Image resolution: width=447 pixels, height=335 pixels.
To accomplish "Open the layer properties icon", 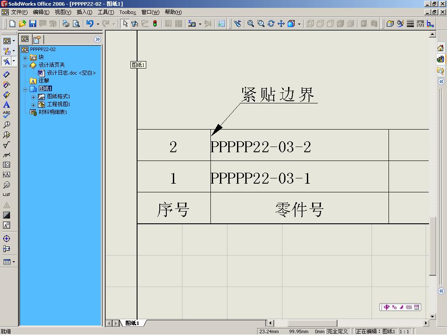I will (x=390, y=24).
